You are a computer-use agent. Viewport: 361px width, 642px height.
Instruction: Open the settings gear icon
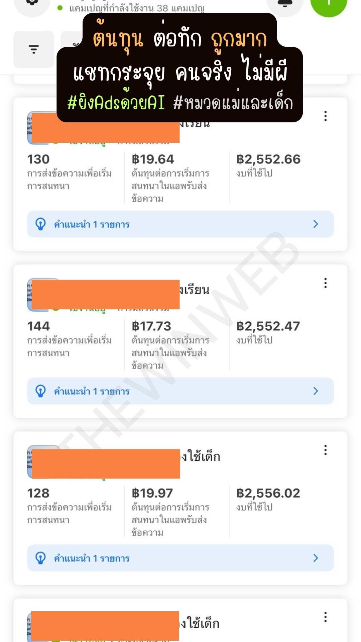32,4
